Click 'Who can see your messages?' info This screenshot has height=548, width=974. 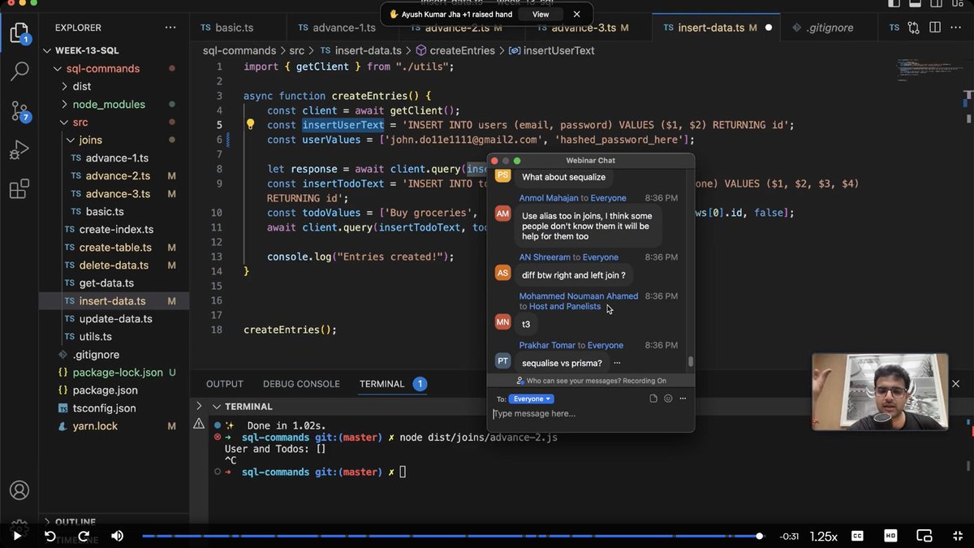[591, 380]
